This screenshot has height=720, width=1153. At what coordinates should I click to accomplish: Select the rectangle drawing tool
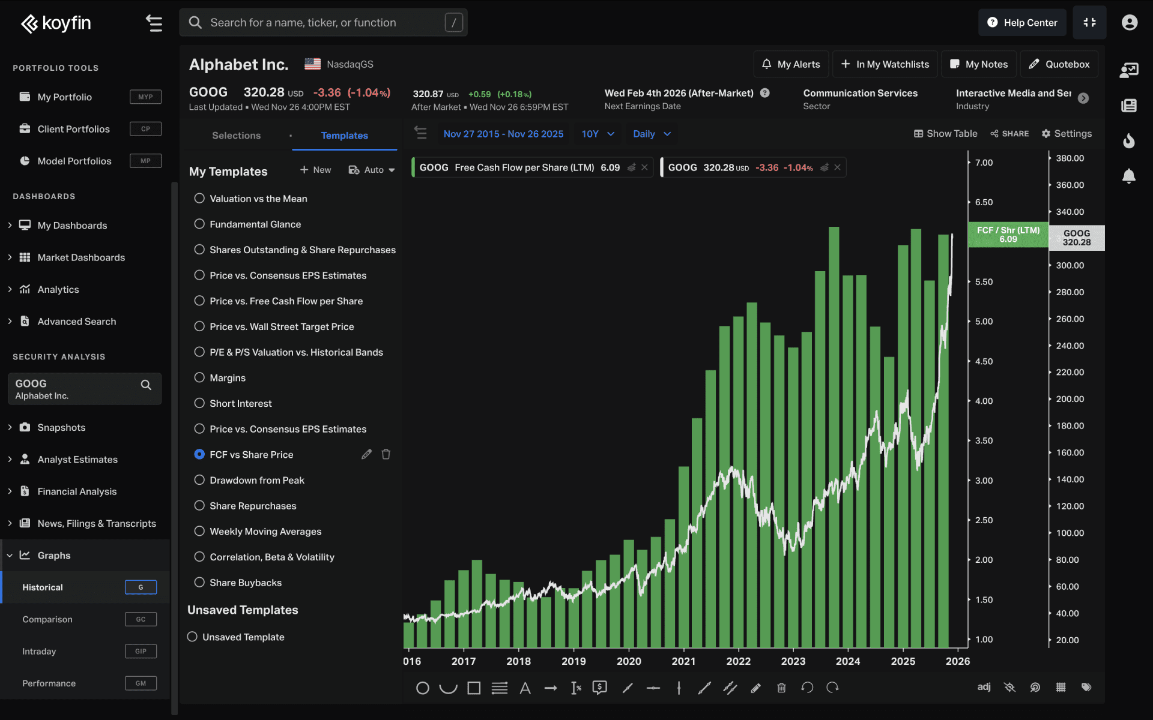pos(474,688)
